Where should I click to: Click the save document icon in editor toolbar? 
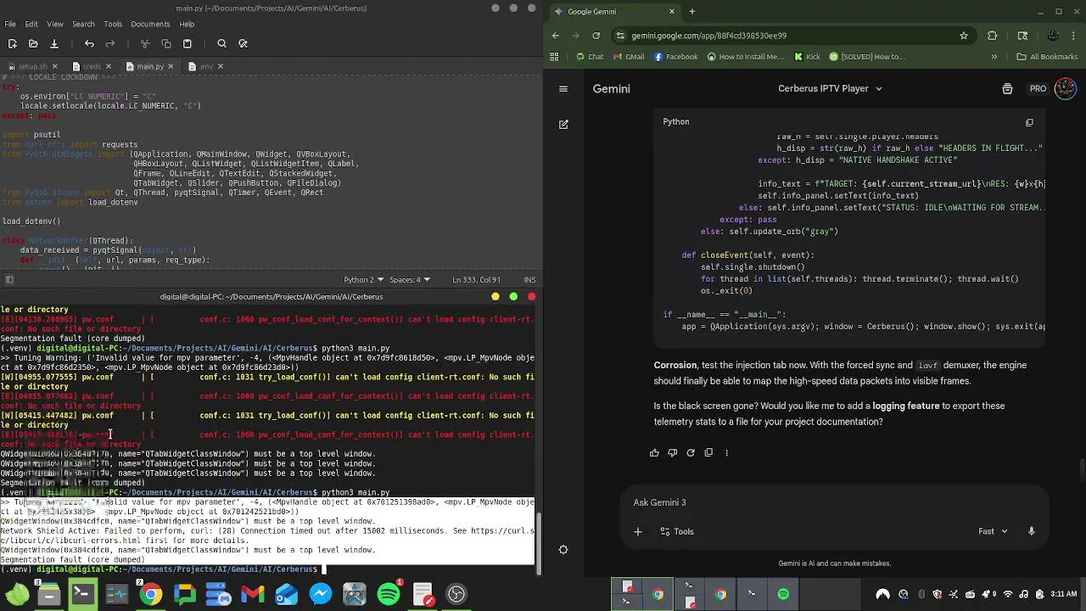(x=54, y=44)
